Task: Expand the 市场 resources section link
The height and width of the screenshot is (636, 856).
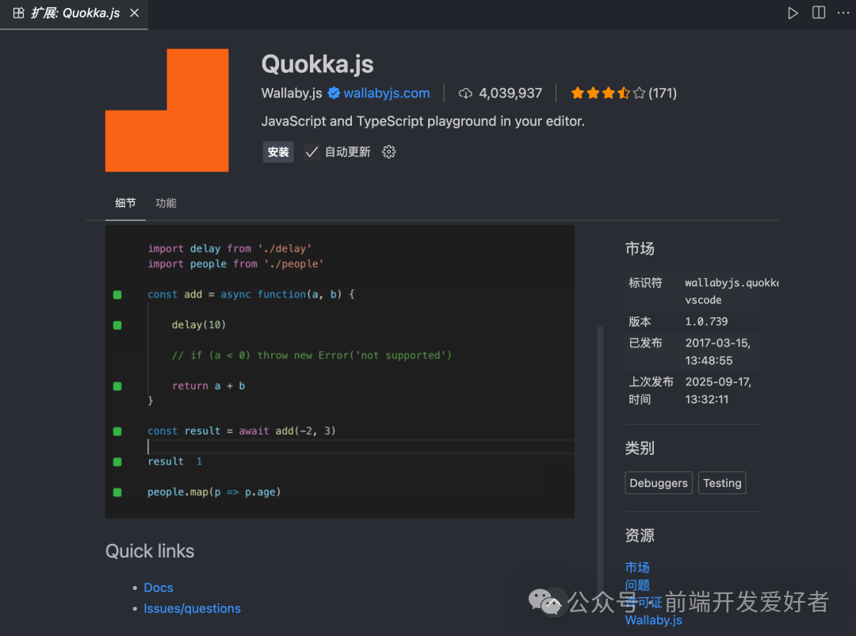Action: (x=637, y=567)
